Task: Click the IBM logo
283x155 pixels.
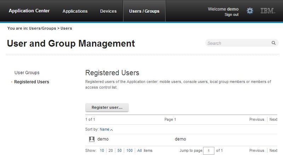Action: (x=268, y=11)
